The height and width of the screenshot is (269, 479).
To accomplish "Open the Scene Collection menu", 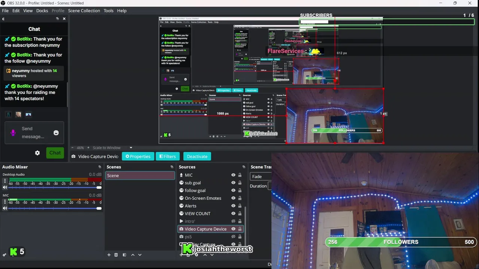I will (84, 11).
